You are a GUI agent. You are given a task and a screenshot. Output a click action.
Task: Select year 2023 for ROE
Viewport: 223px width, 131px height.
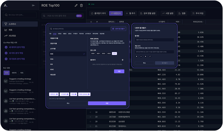click(109, 54)
